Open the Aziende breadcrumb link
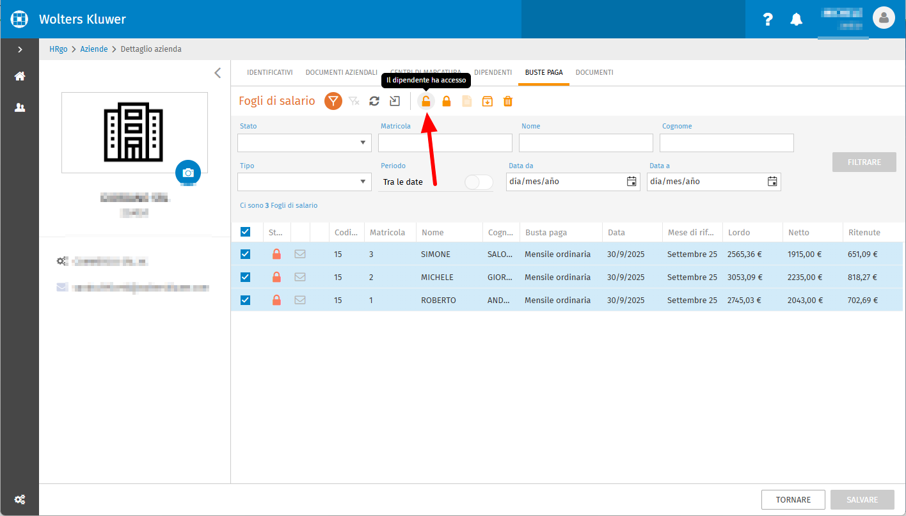Image resolution: width=906 pixels, height=516 pixels. (94, 49)
